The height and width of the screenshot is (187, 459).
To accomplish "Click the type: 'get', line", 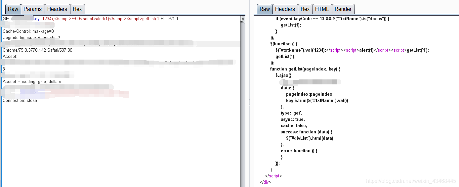I will tap(292, 113).
